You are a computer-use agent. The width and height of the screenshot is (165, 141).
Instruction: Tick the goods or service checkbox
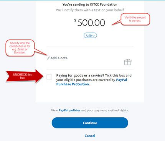pos(49,77)
